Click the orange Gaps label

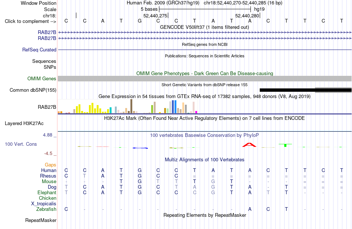[x=50, y=165]
